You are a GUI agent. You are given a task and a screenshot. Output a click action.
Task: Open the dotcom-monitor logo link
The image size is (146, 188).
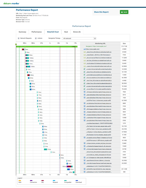click(11, 3)
